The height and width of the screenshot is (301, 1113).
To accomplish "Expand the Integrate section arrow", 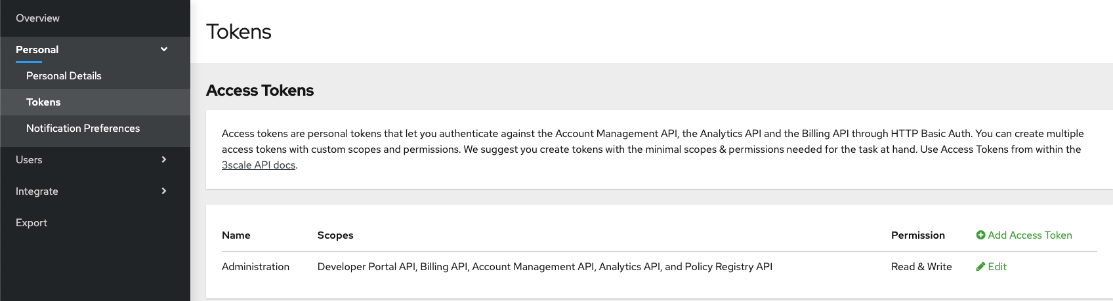I will point(164,191).
